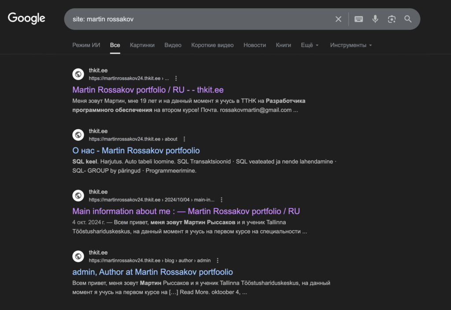Open 'О нас - Martin Rossakov portfoolio' link
The height and width of the screenshot is (310, 451).
click(136, 150)
